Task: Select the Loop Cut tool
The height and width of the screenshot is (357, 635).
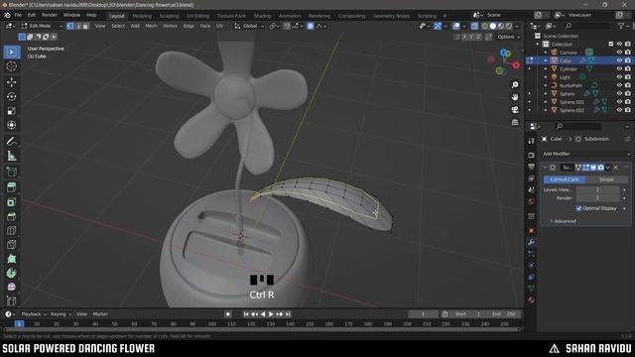Action: click(11, 230)
